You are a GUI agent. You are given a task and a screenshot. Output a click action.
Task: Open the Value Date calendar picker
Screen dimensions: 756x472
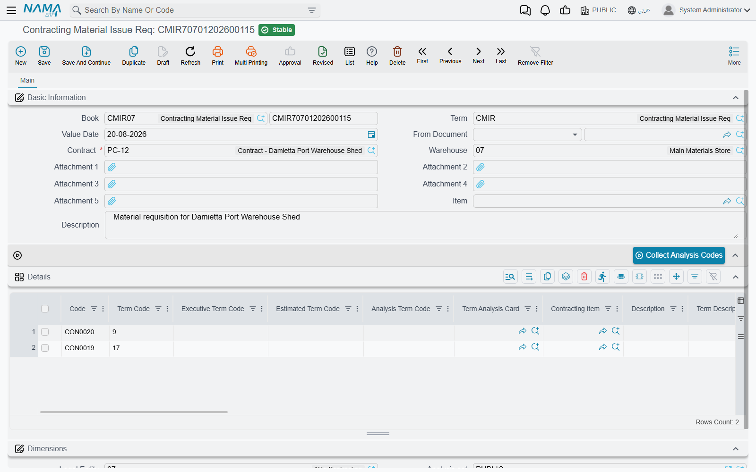click(371, 135)
